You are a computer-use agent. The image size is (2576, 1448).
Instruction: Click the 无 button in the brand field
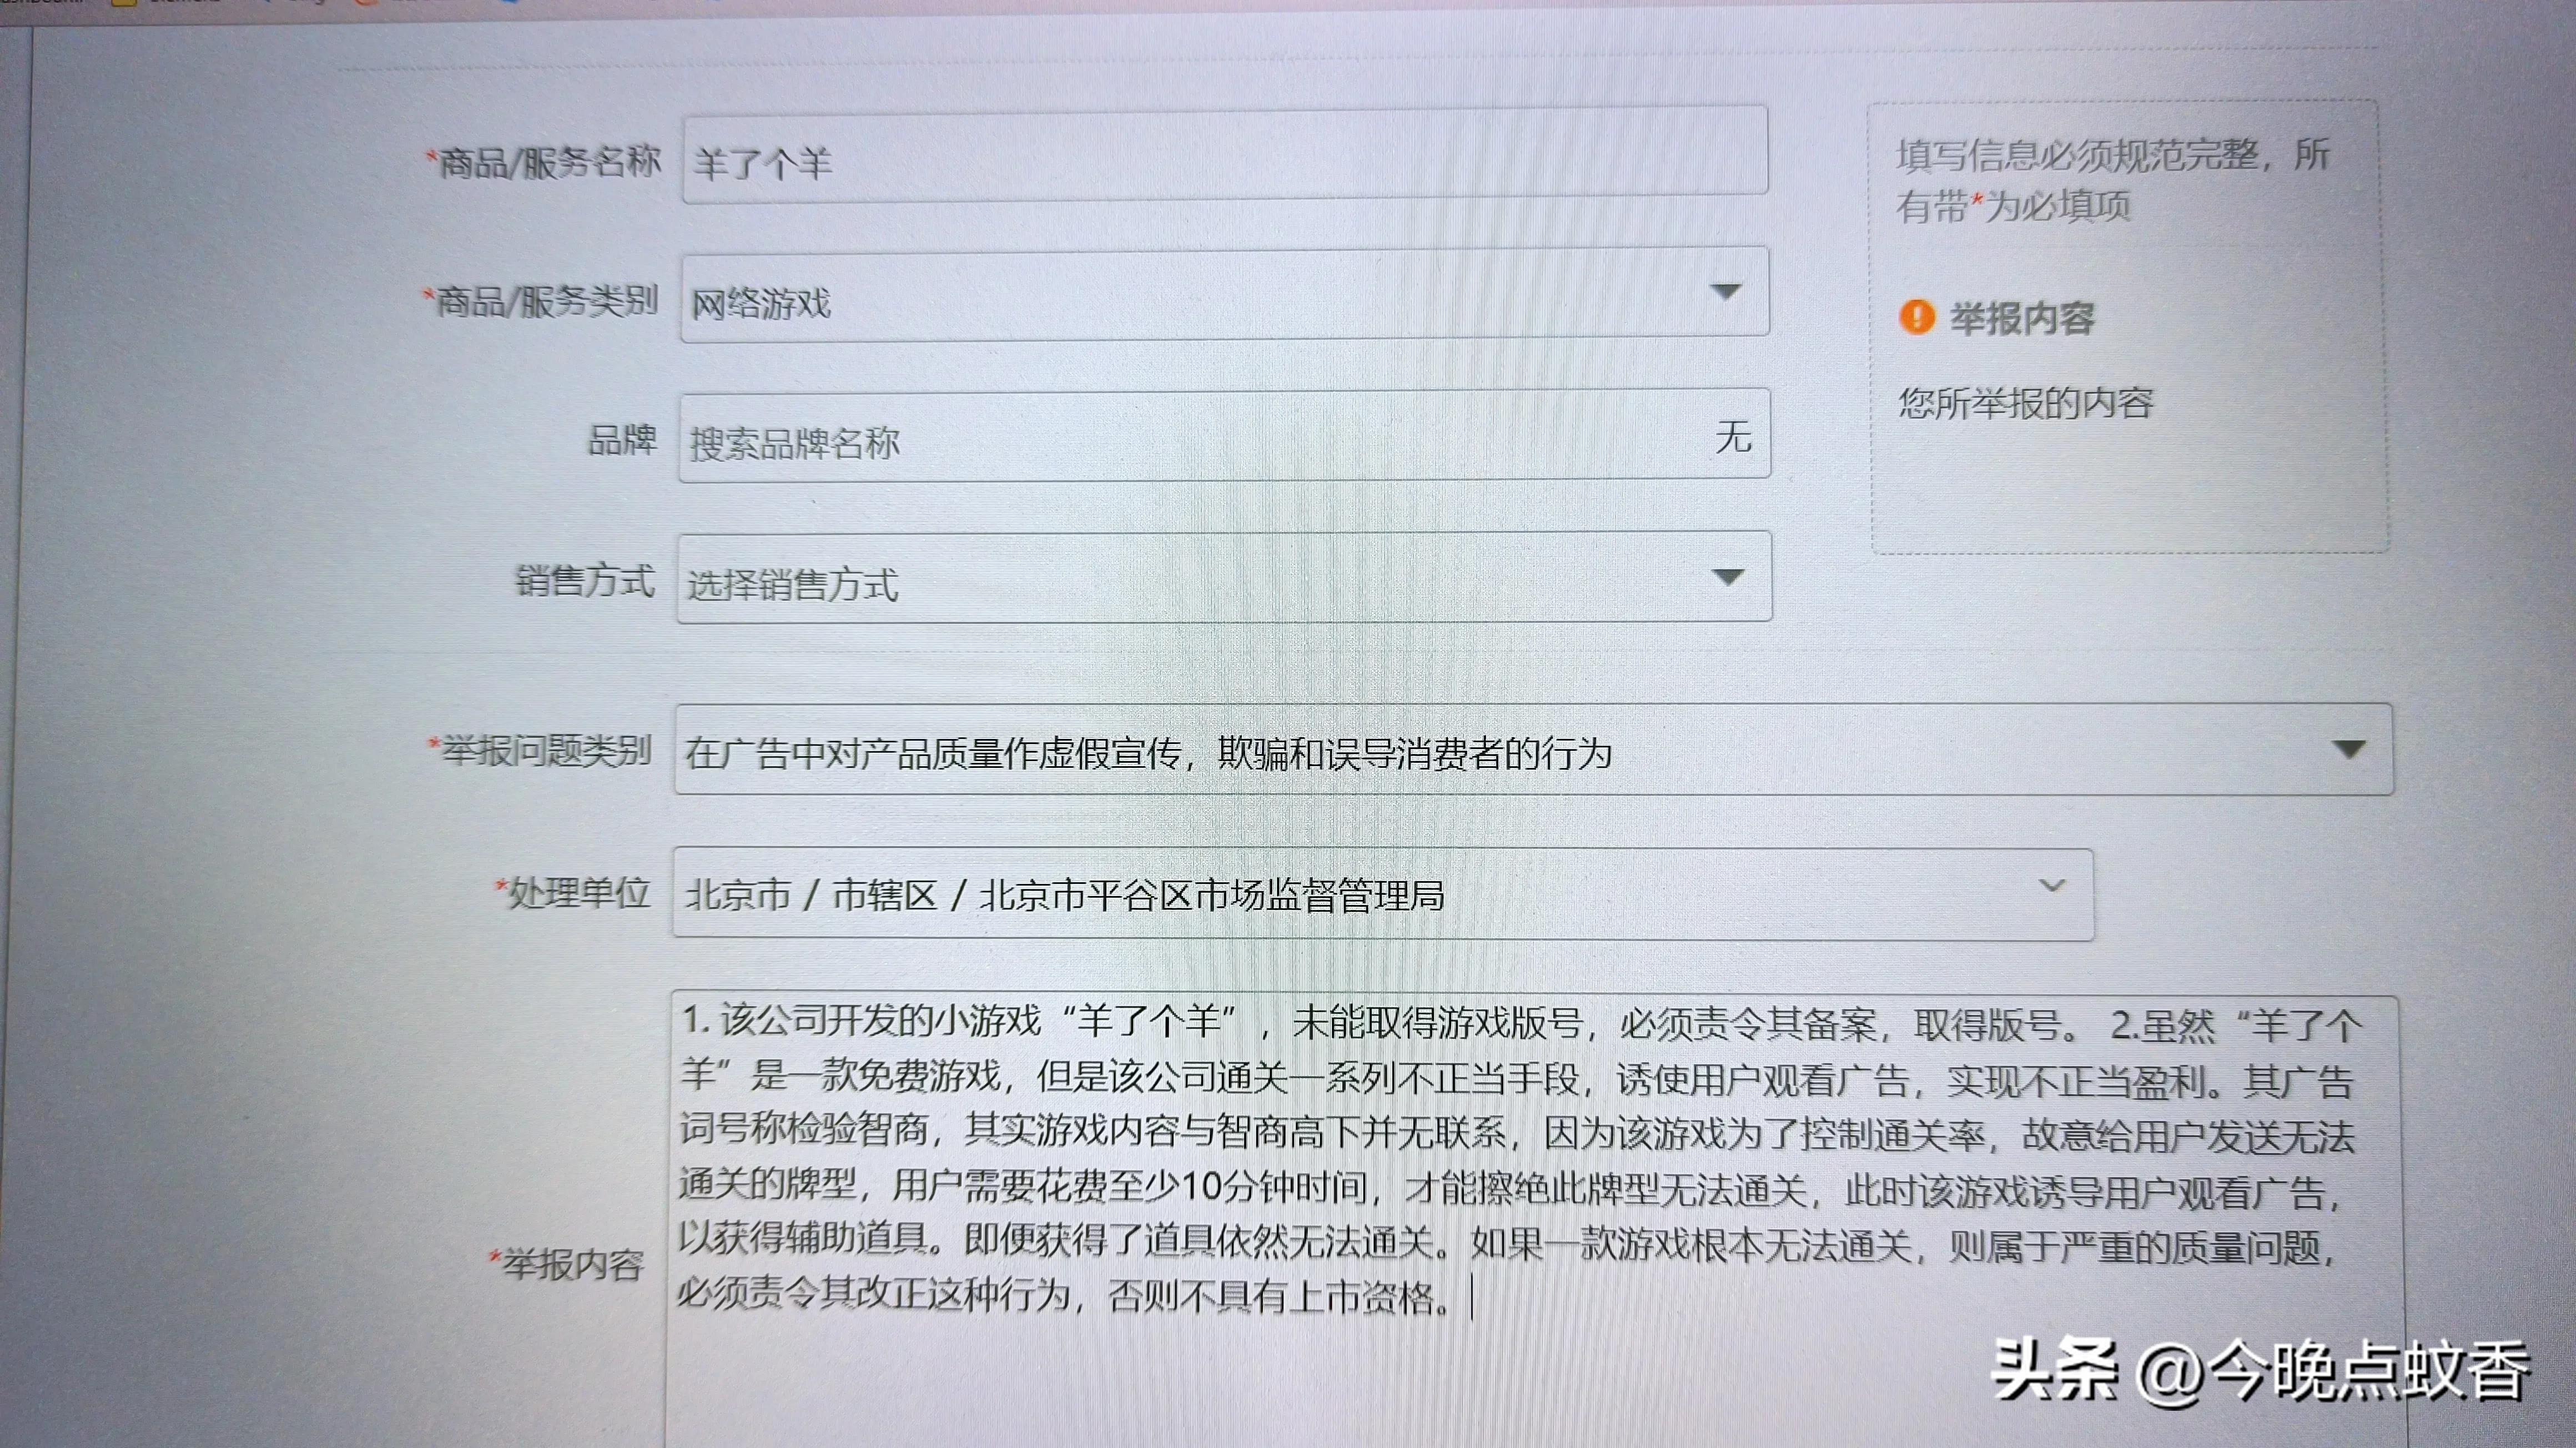1733,436
